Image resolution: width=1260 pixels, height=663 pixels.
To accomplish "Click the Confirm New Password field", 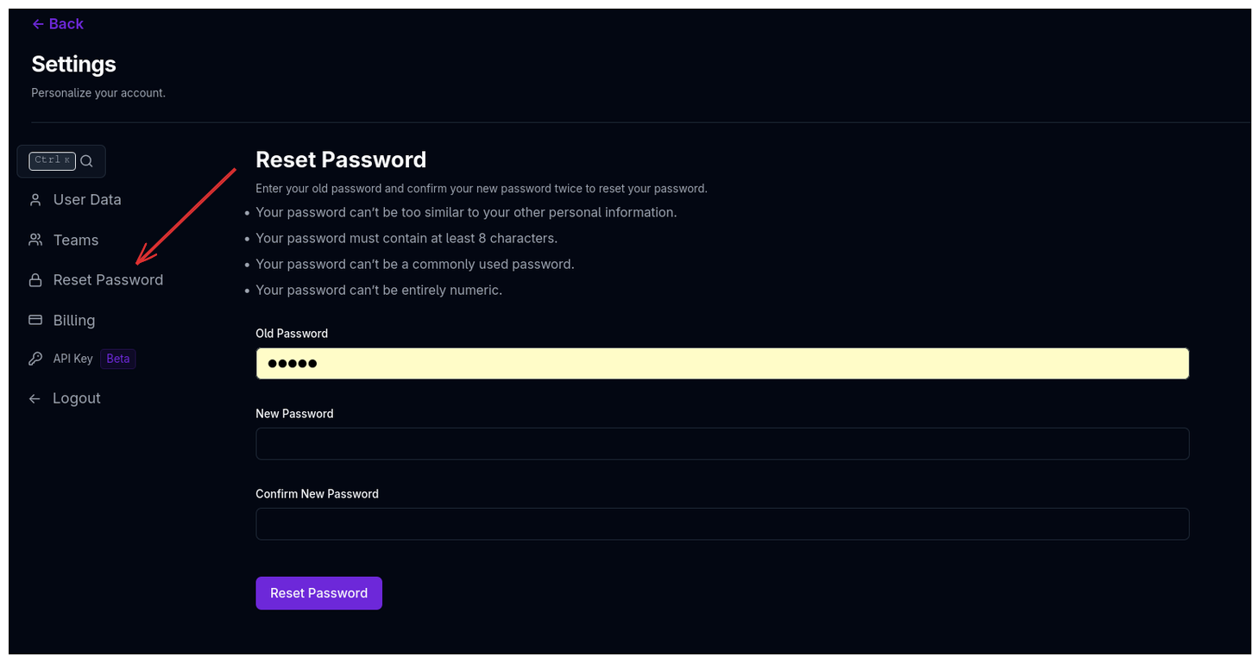I will click(x=721, y=523).
